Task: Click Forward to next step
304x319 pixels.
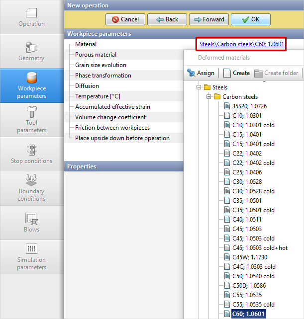Action: [208, 19]
